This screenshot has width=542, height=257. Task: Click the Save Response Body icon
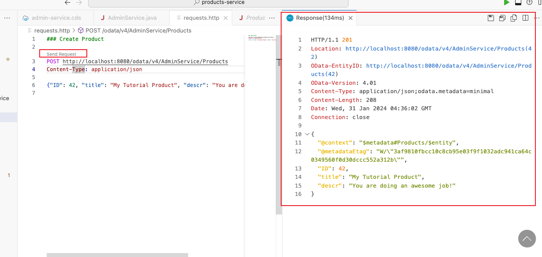(x=502, y=18)
